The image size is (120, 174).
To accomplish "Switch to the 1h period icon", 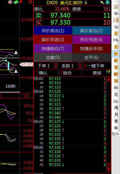I will (x=116, y=81).
